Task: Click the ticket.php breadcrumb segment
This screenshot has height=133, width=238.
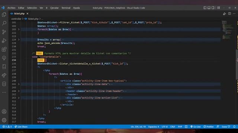Action: click(33, 19)
